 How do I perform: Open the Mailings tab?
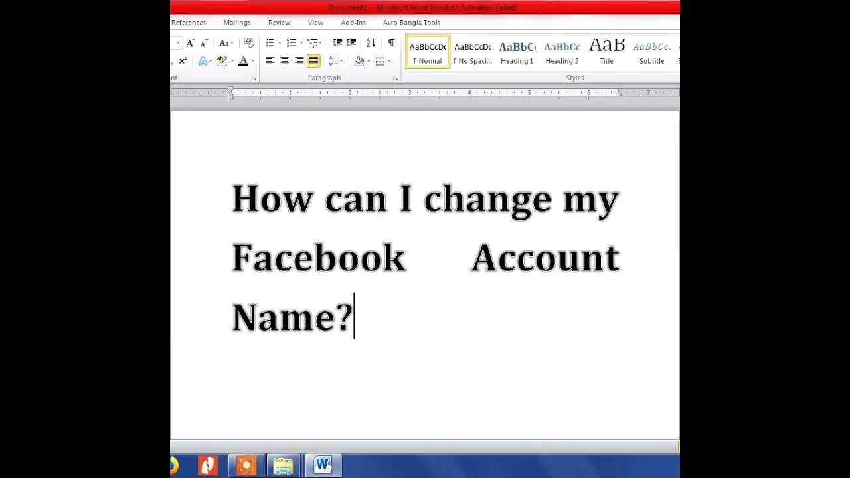pyautogui.click(x=237, y=23)
